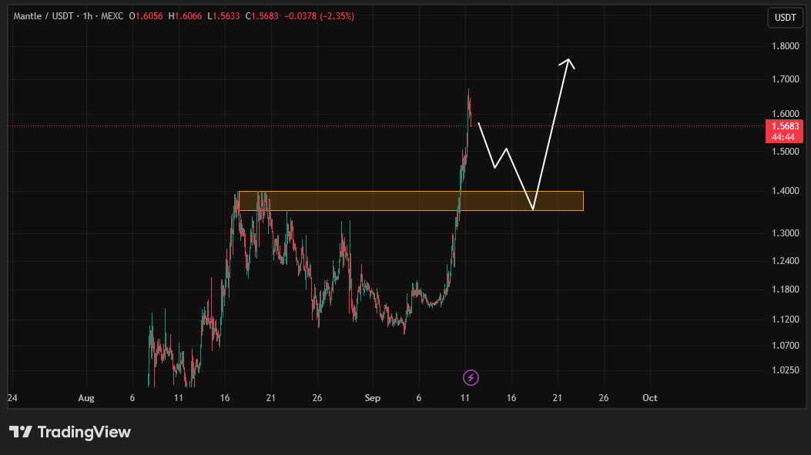Click the 1.0250 price axis label
Image resolution: width=811 pixels, height=455 pixels.
tap(784, 370)
